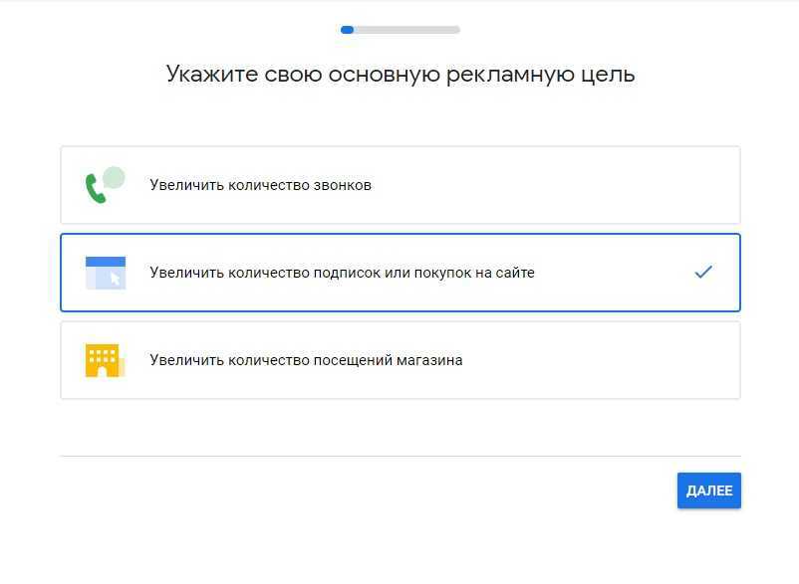Click the word «звонков» in the first option
Image resolution: width=799 pixels, height=584 pixels.
(x=343, y=185)
